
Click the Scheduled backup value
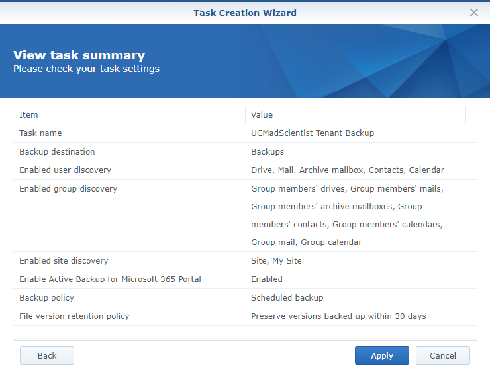(287, 298)
